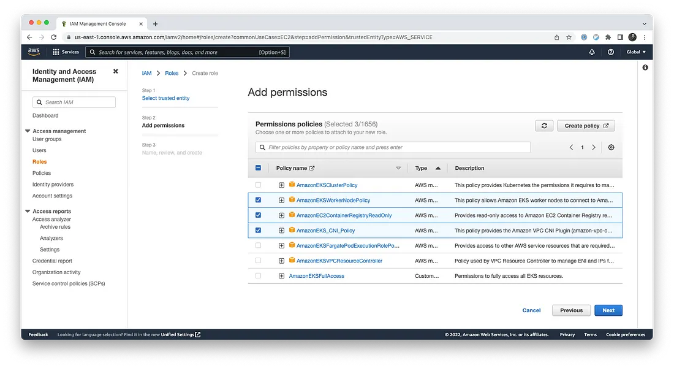Click the browser share icon
Screen dimensions: 674x368
(556, 37)
